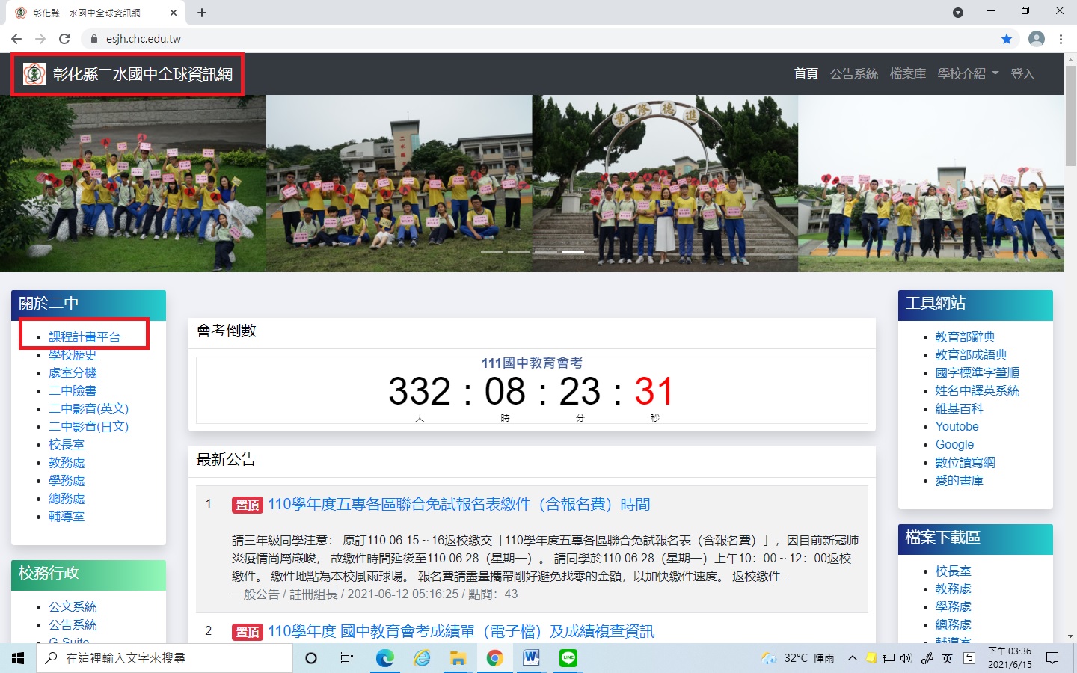The height and width of the screenshot is (673, 1077).
Task: Open the notification center icon
Action: 1052,658
